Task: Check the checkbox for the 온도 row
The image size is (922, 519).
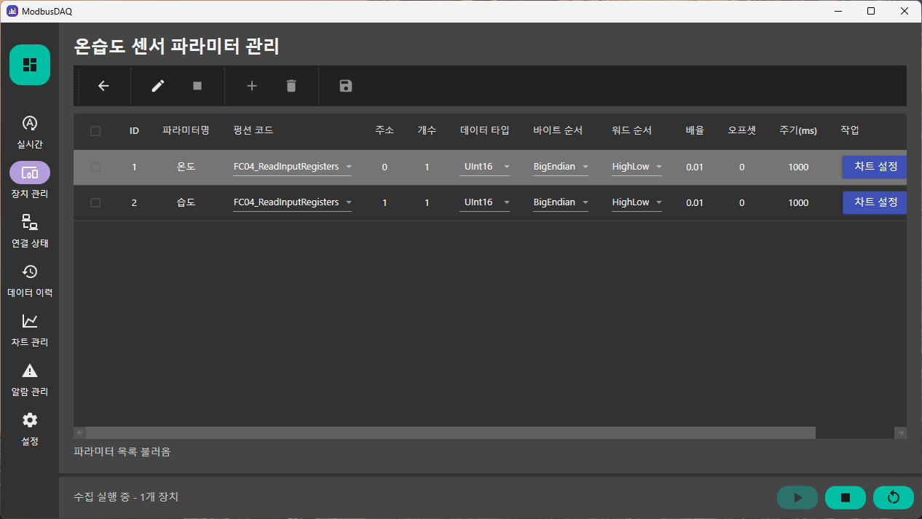Action: (x=95, y=167)
